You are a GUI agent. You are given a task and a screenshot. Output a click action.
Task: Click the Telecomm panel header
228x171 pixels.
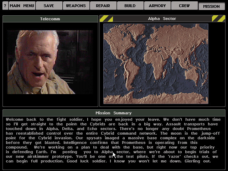click(50, 19)
